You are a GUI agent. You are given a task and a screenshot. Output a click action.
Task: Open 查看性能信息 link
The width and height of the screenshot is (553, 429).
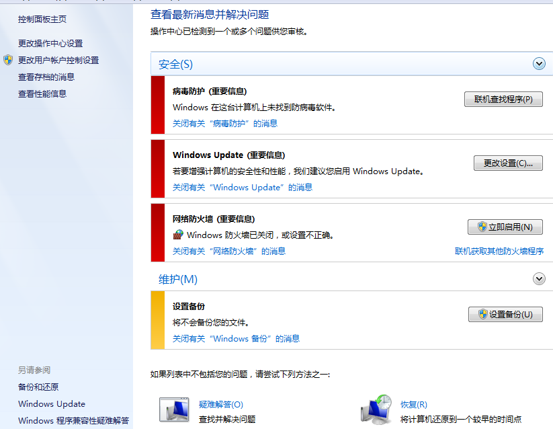click(x=42, y=94)
